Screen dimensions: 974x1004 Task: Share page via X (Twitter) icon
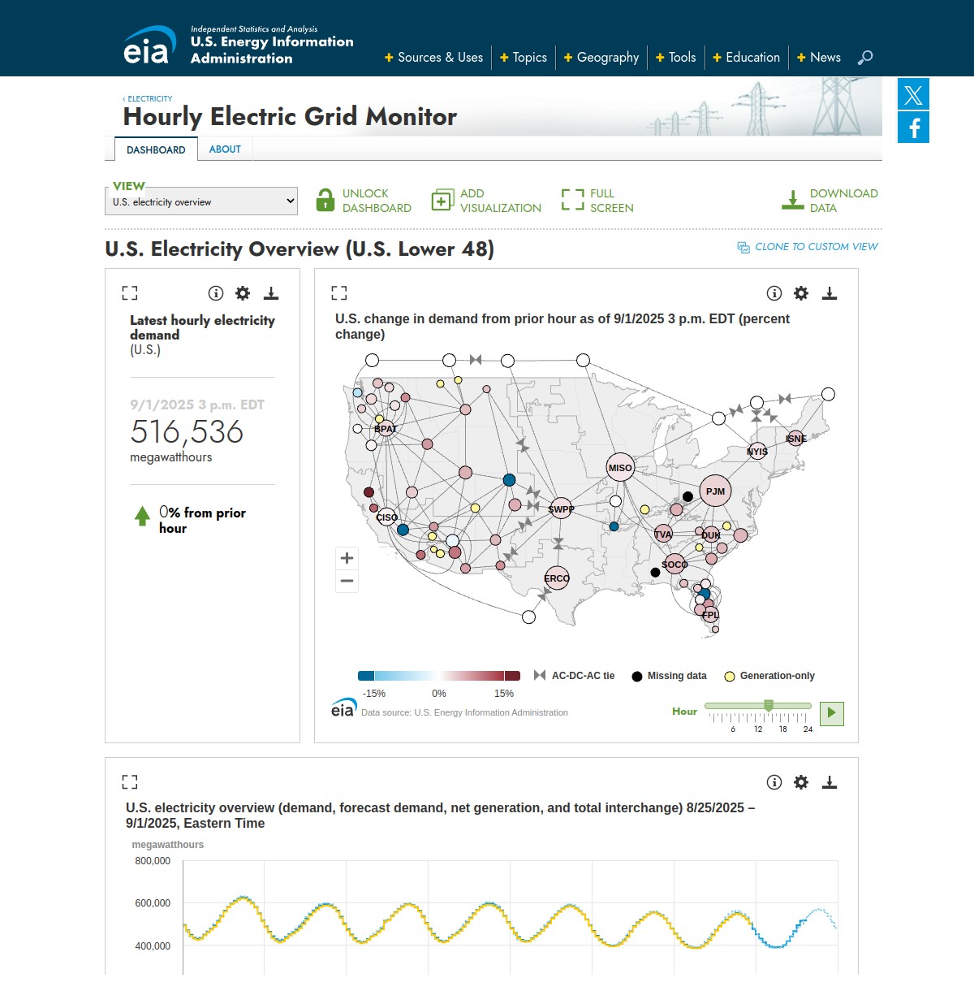[x=913, y=94]
